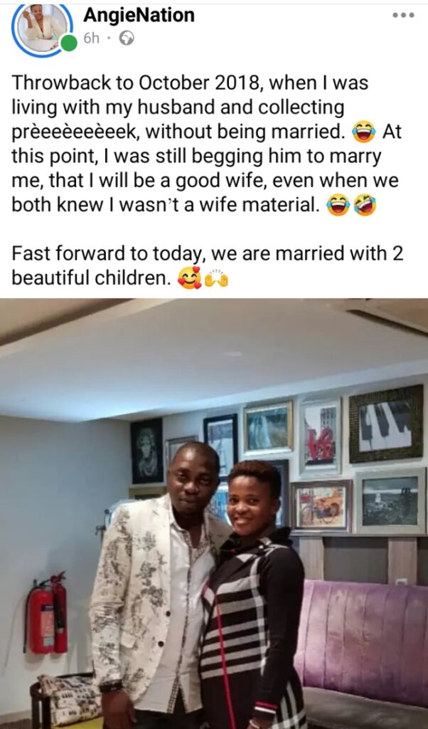This screenshot has width=428, height=729.
Task: Click the 6h post timestamp
Action: (x=92, y=38)
